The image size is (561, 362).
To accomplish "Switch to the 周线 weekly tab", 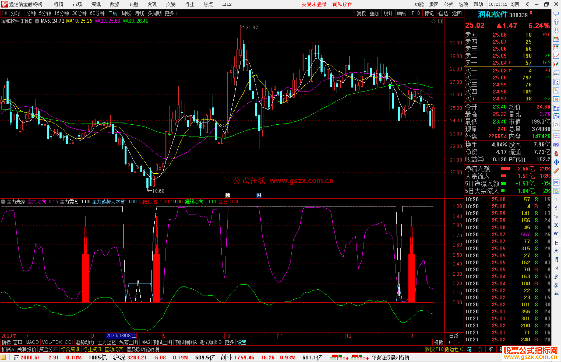I will click(x=126, y=13).
